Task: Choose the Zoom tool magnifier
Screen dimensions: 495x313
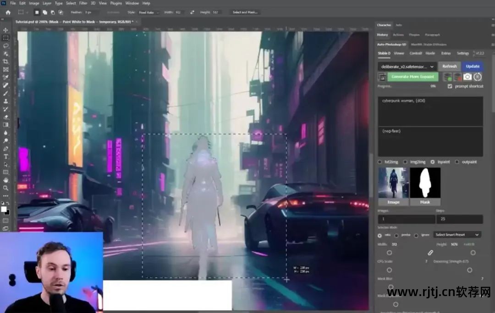Action: (x=5, y=188)
